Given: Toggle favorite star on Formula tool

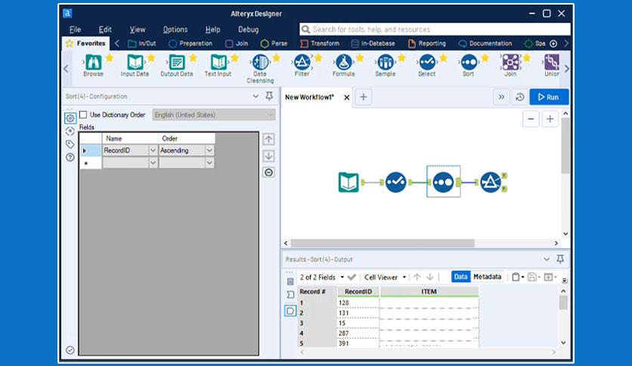Looking at the screenshot, I should click(360, 58).
